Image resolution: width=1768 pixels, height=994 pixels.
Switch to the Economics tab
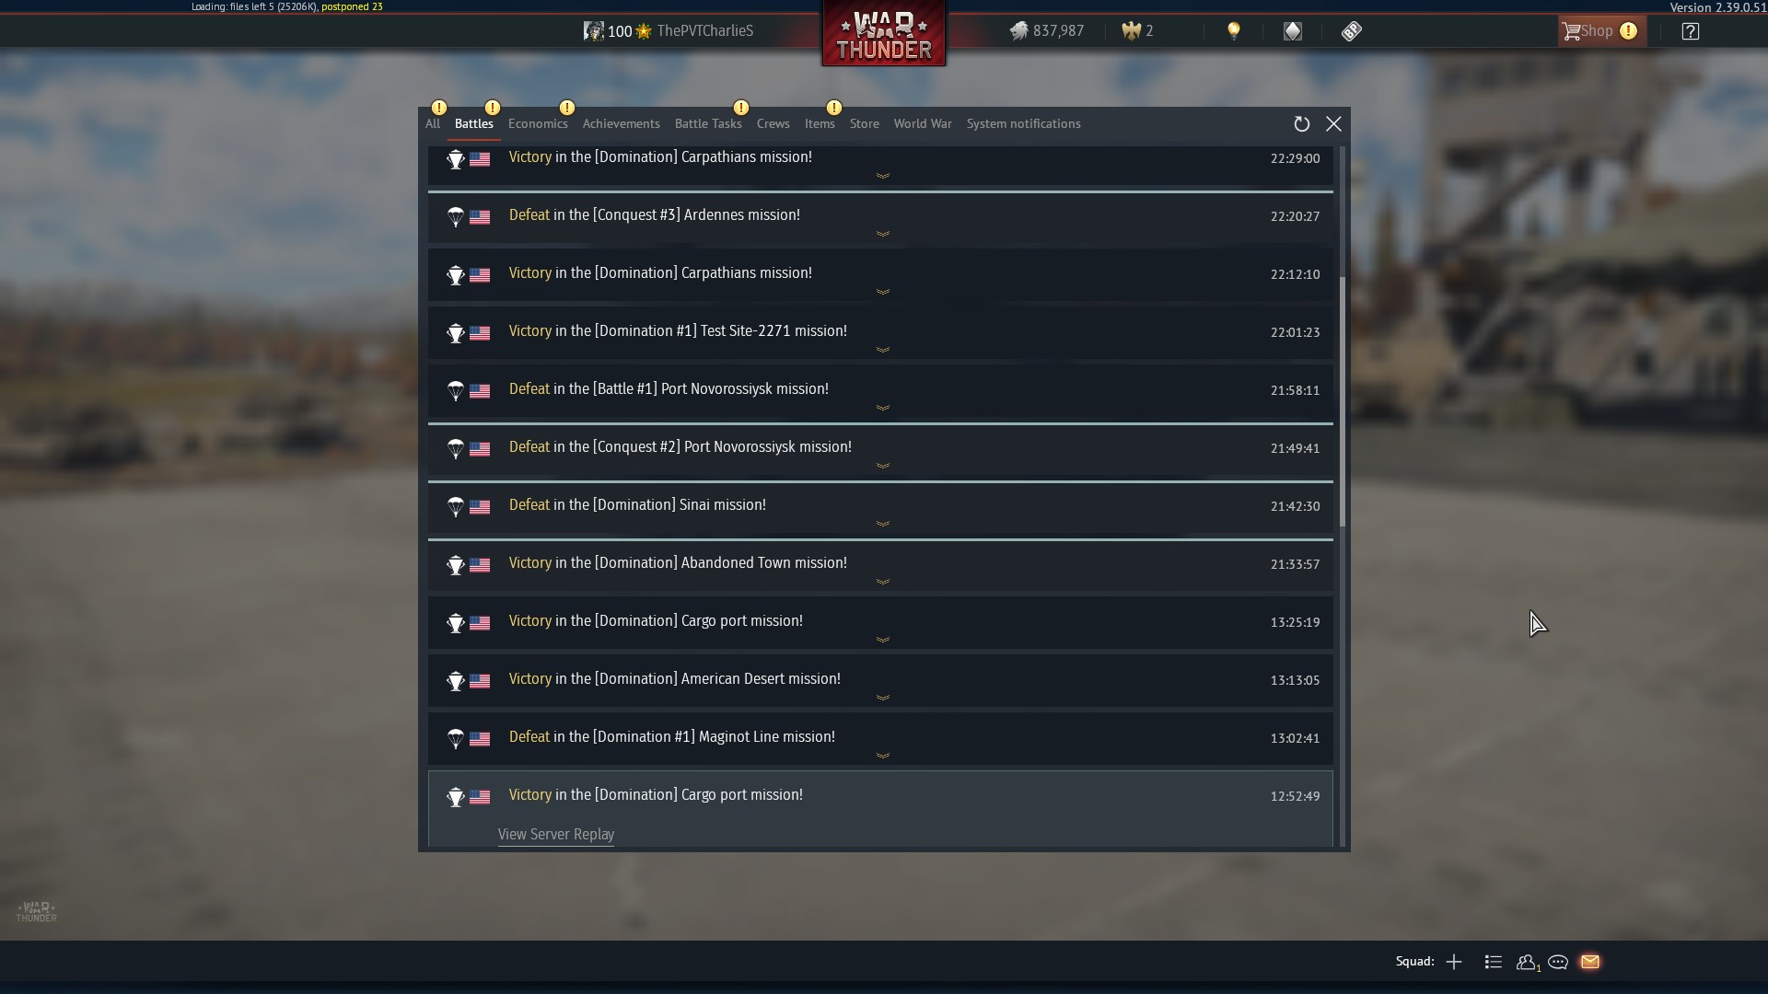pyautogui.click(x=538, y=123)
